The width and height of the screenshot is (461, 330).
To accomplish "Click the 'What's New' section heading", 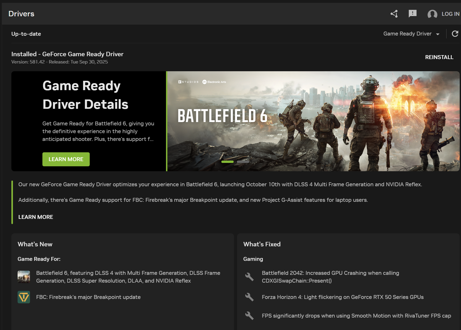I will point(35,244).
